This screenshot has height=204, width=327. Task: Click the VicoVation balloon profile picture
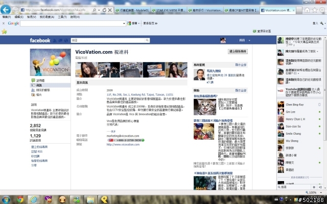[50, 62]
